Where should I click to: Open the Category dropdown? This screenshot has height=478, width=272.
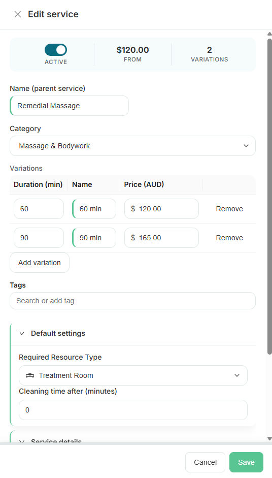(x=132, y=146)
